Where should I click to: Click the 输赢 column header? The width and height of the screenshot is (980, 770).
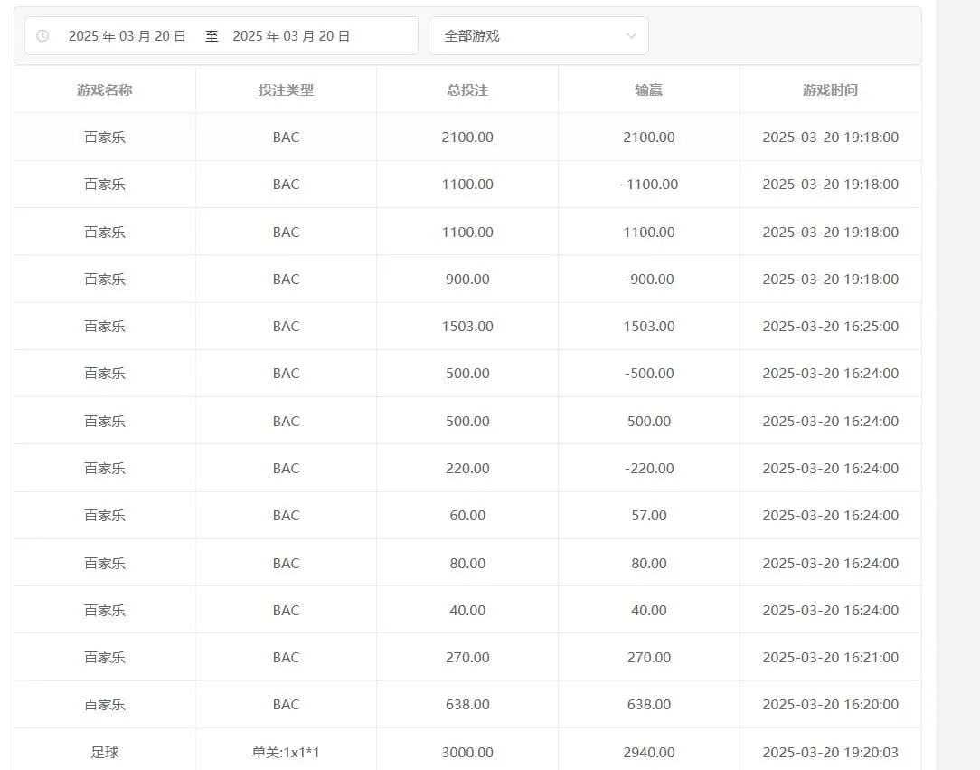(649, 90)
